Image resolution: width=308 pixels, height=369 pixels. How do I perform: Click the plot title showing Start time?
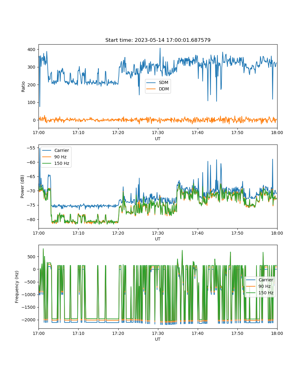[x=158, y=40]
